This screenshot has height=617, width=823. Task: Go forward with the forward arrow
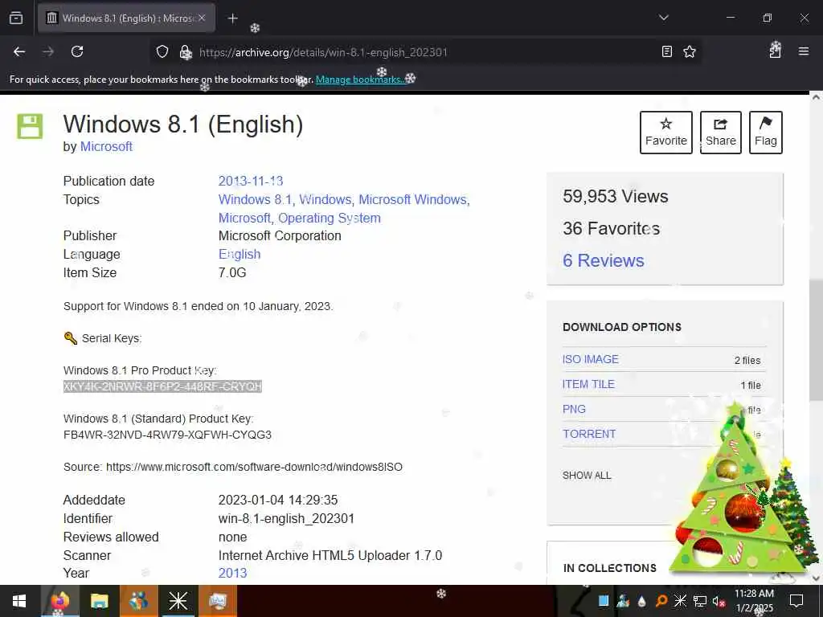tap(48, 51)
